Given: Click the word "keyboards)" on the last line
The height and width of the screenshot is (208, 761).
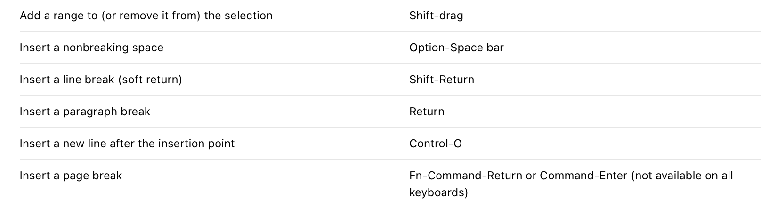Looking at the screenshot, I should click(x=438, y=192).
